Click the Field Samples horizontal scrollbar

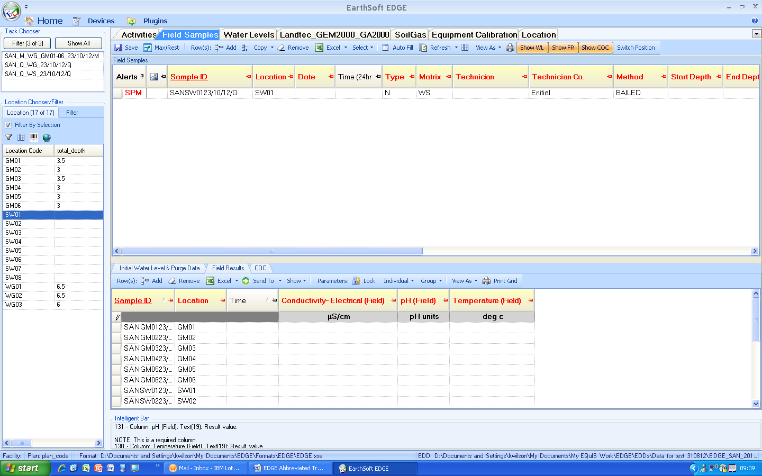tap(272, 251)
